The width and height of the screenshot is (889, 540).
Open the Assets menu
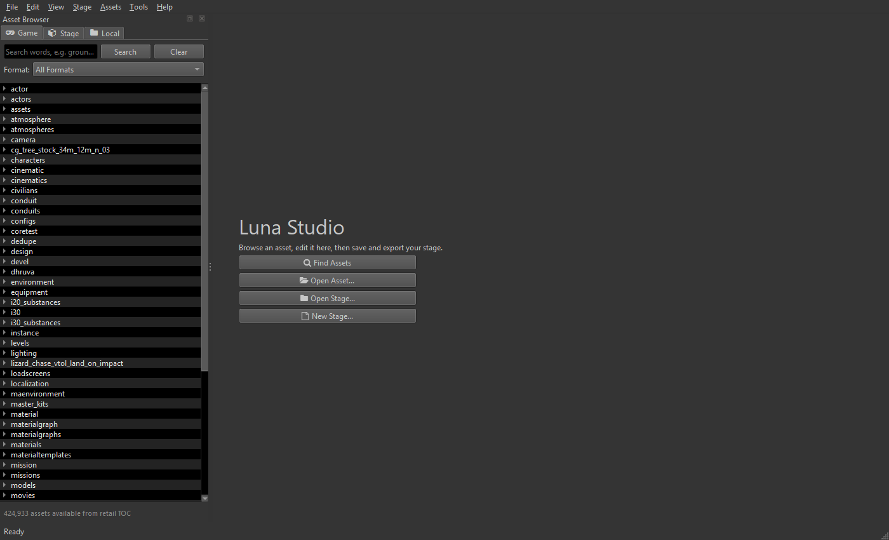[110, 7]
